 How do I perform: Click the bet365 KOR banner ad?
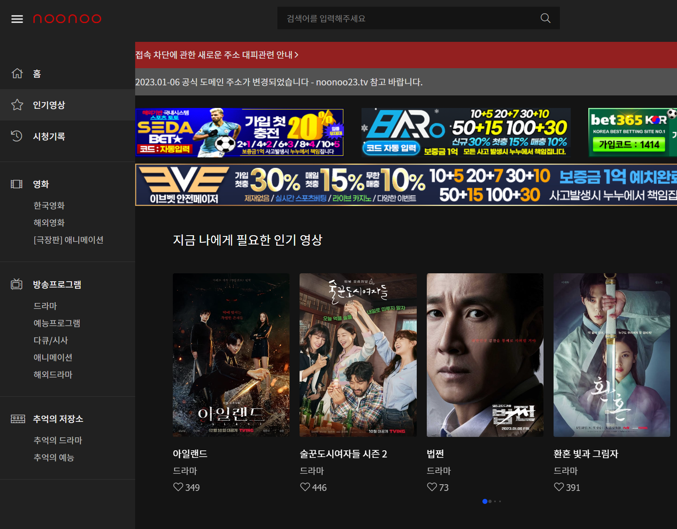(x=632, y=132)
